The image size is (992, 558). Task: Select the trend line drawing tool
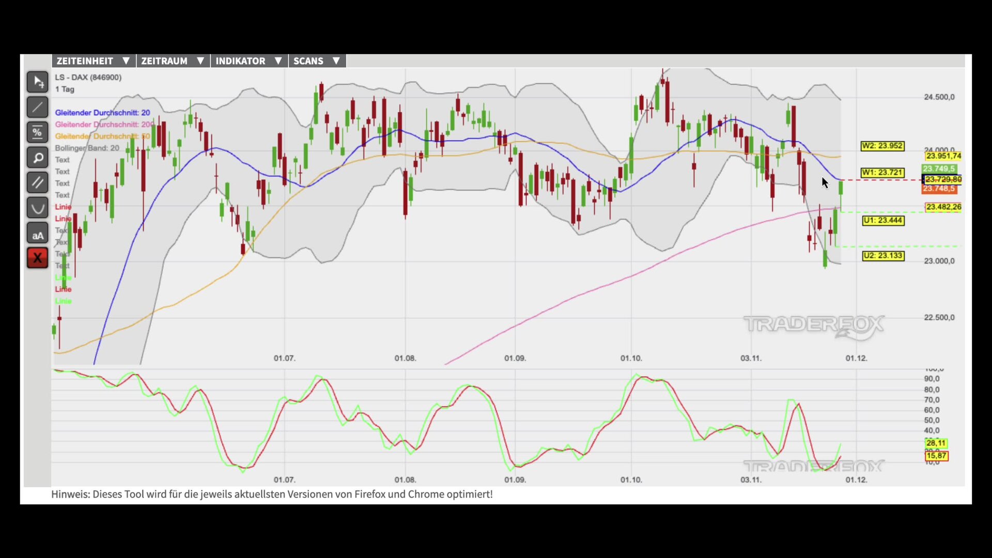pyautogui.click(x=38, y=107)
